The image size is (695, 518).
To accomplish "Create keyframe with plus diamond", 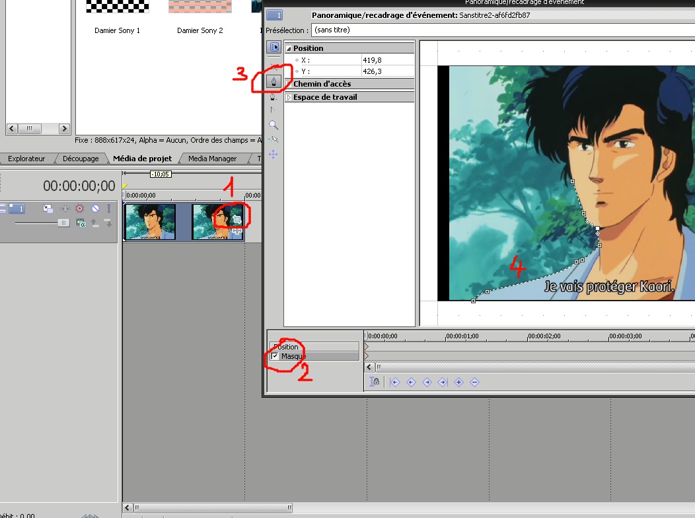I will point(458,382).
